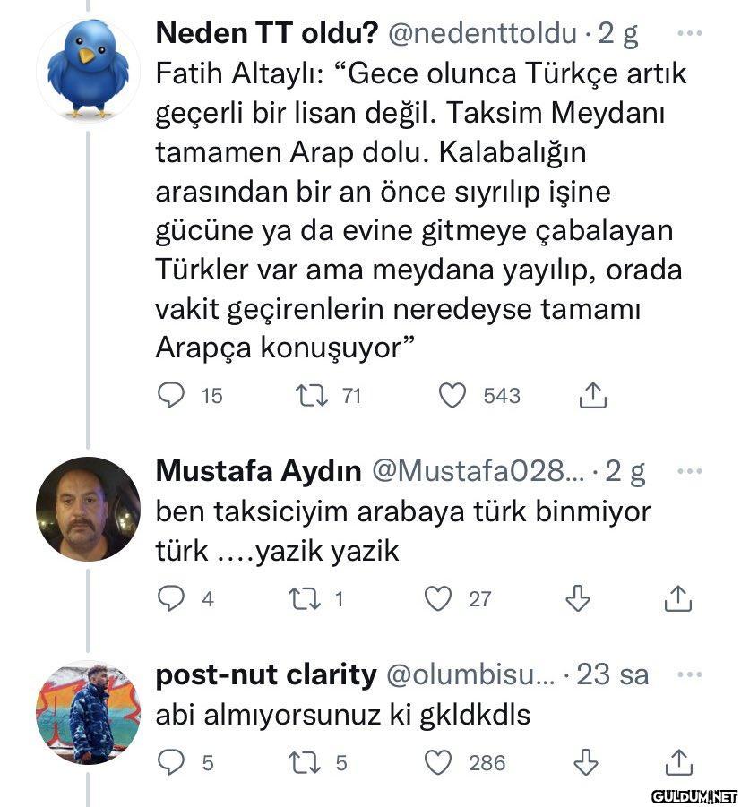741x807 pixels.
Task: Open Neden TT oldu? blue bird avatar
Action: (88, 70)
